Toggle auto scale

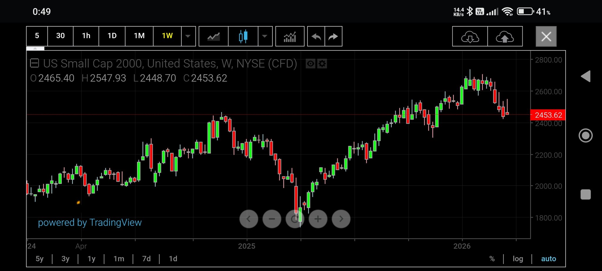point(549,259)
